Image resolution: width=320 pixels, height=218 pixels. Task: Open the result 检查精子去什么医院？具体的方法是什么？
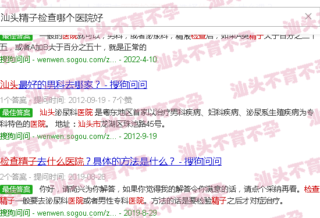[x=87, y=162]
